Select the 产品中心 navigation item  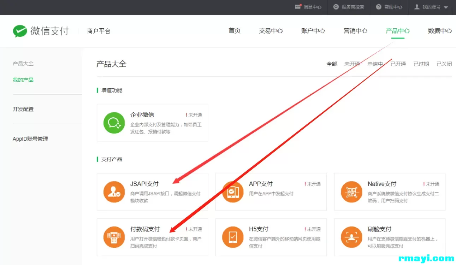point(398,31)
